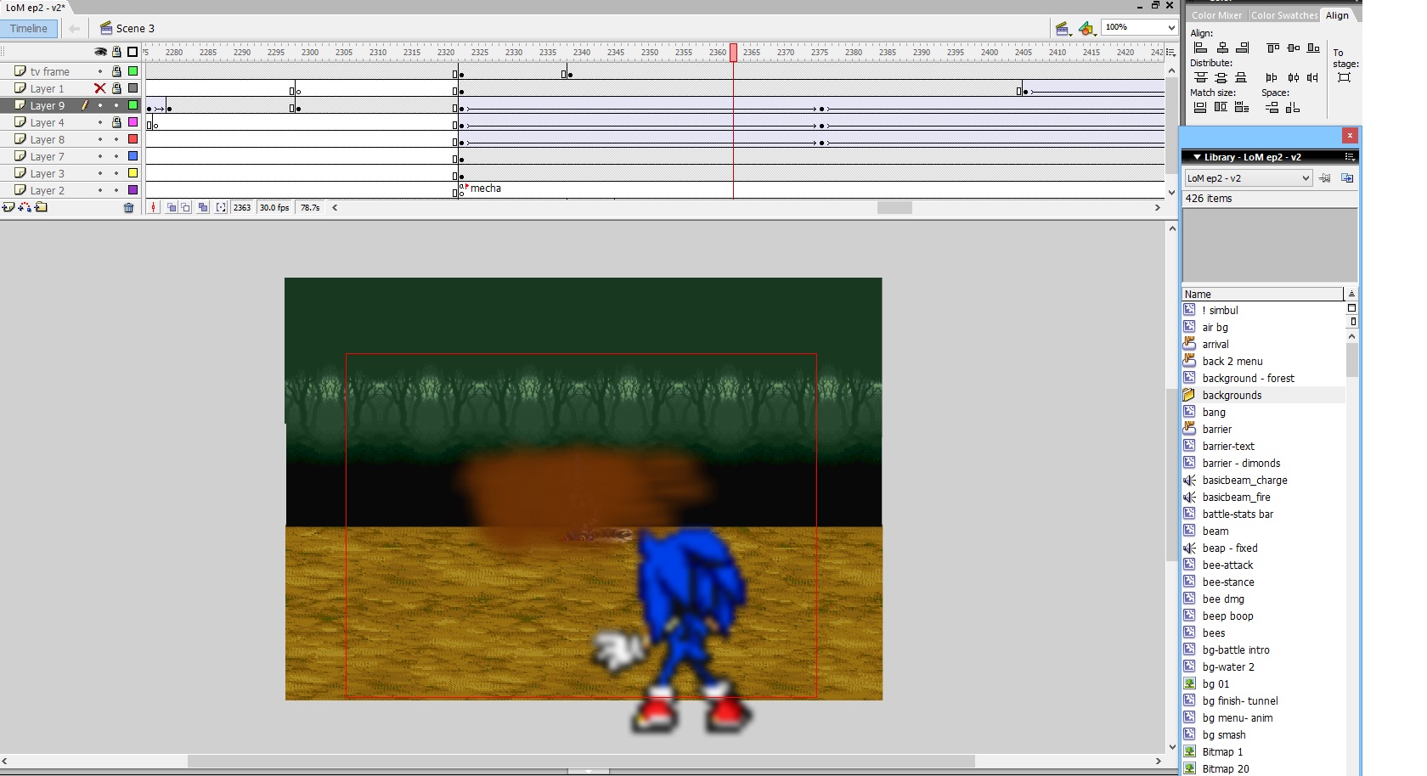Toggle show/hide all layers eye icon
This screenshot has width=1427, height=776.
click(100, 52)
